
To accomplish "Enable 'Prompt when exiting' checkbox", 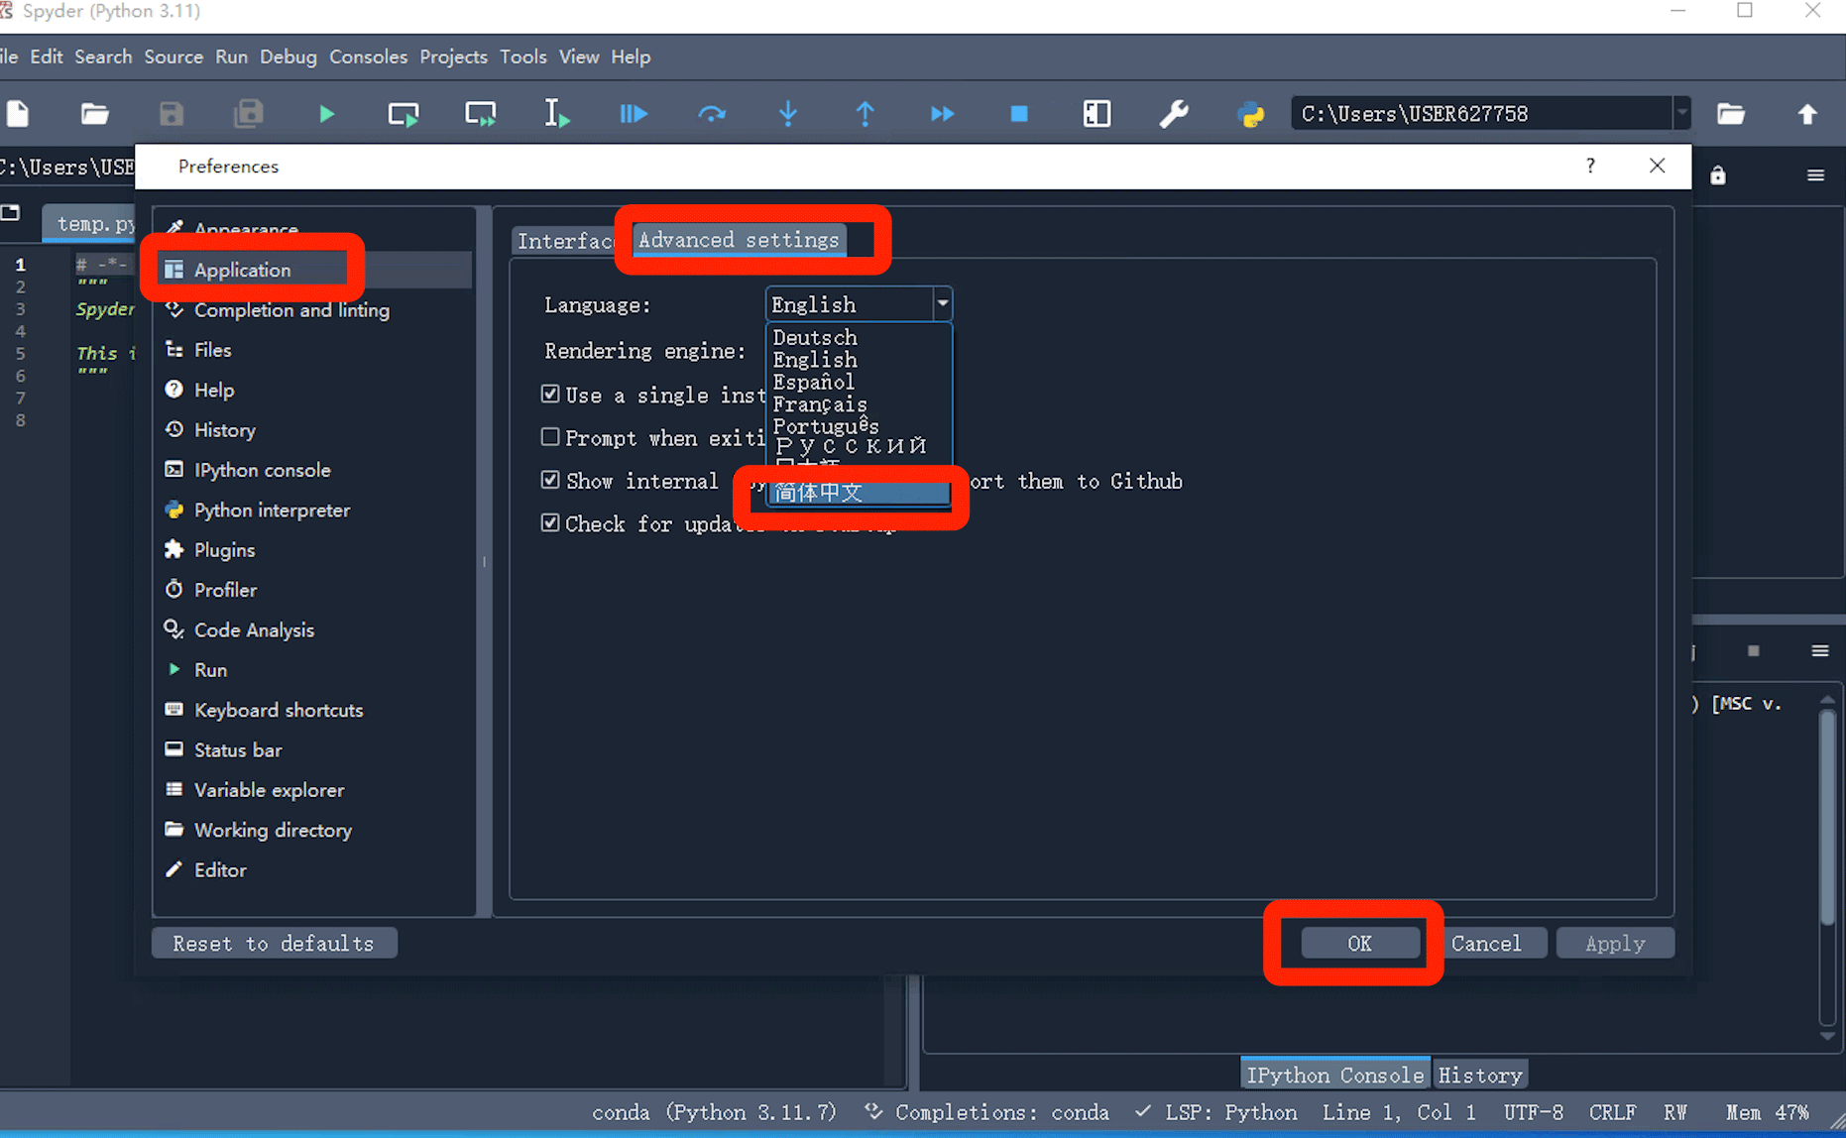I will tap(550, 437).
